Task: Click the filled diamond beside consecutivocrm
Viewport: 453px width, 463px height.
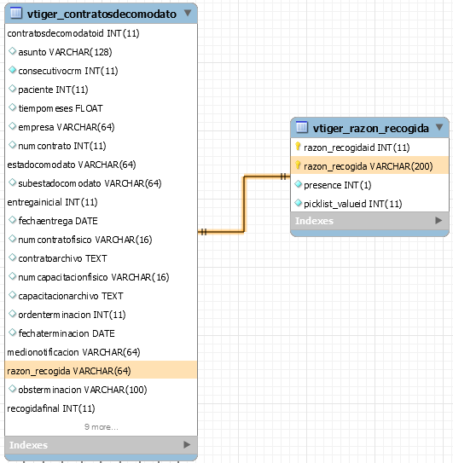Action: click(12, 70)
